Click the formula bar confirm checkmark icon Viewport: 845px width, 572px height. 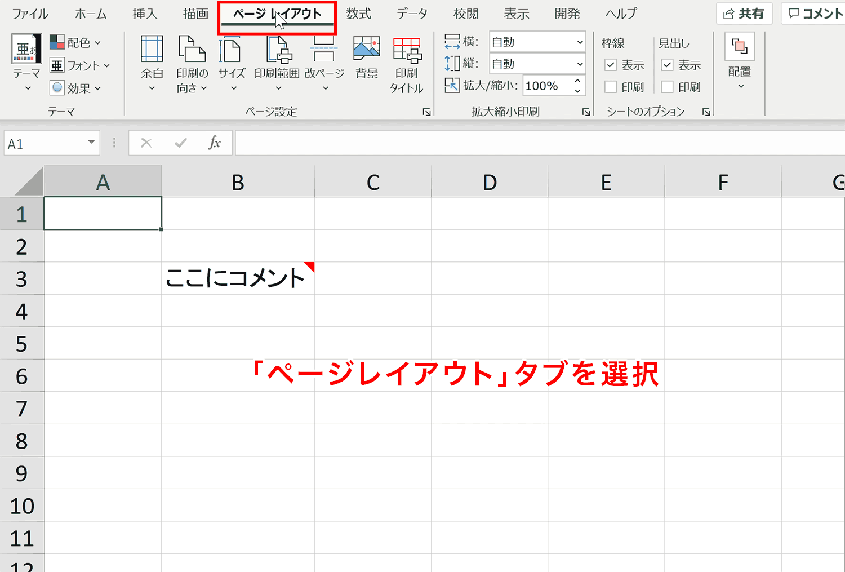181,143
